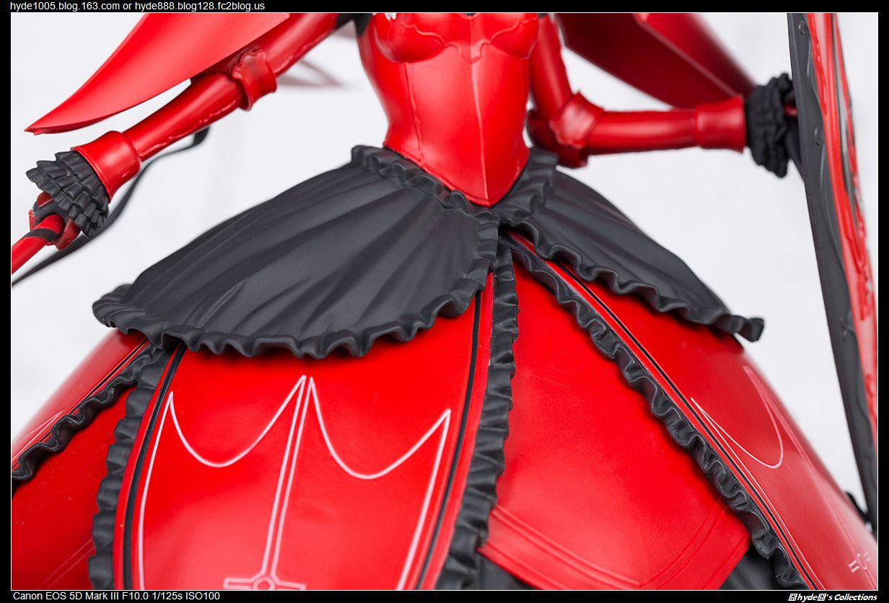Click the ISO100 exposure value text
This screenshot has height=603, width=889.
(203, 596)
